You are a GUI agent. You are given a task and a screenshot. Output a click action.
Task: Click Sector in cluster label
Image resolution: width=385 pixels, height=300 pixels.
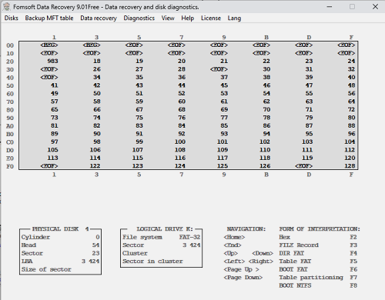(x=152, y=262)
